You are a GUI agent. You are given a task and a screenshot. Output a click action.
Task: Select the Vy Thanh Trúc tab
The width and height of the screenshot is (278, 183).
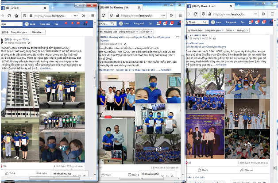point(210,6)
